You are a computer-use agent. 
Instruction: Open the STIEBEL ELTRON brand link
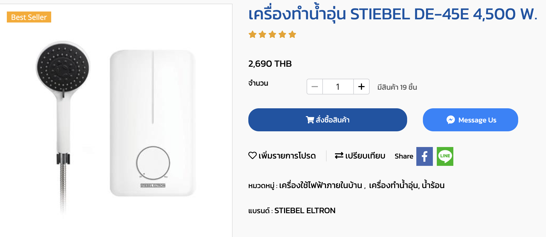click(x=305, y=211)
